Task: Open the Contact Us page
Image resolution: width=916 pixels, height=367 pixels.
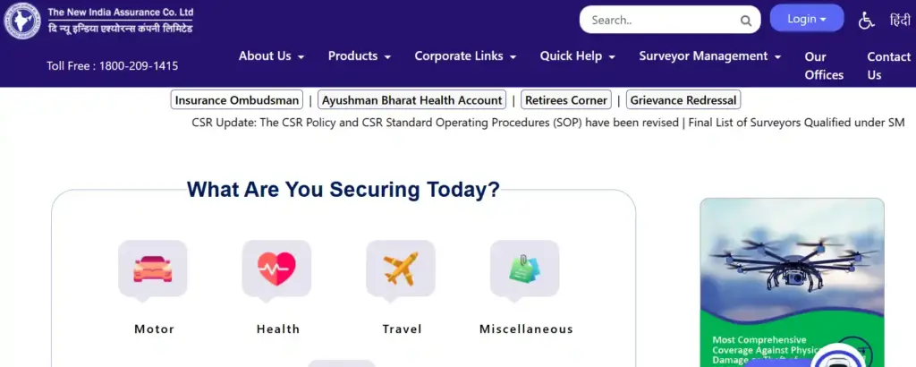Action: (x=888, y=65)
